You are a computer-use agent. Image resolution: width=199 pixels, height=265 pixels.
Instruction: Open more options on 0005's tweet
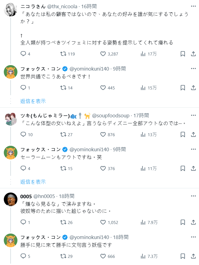193,196
